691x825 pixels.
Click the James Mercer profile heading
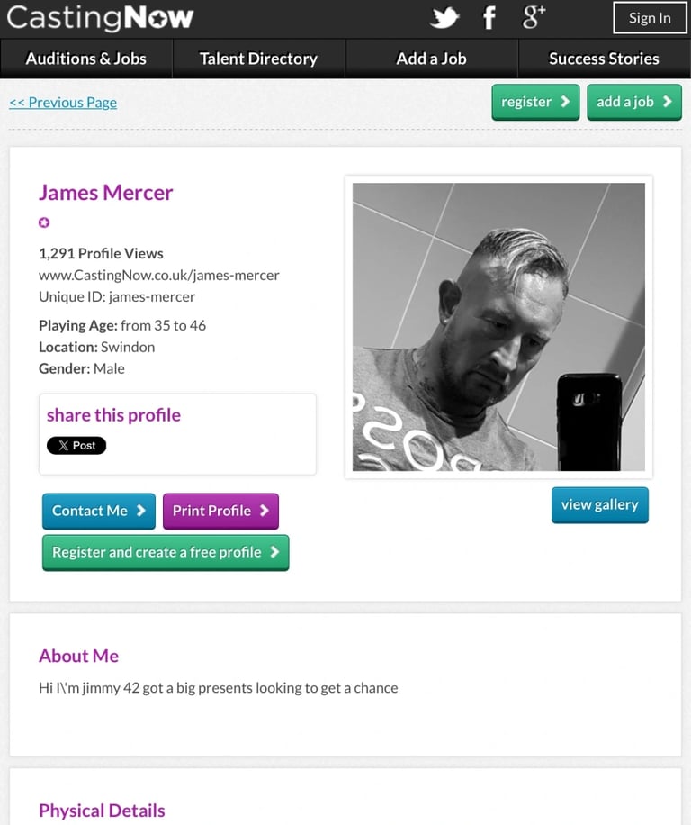(x=105, y=193)
